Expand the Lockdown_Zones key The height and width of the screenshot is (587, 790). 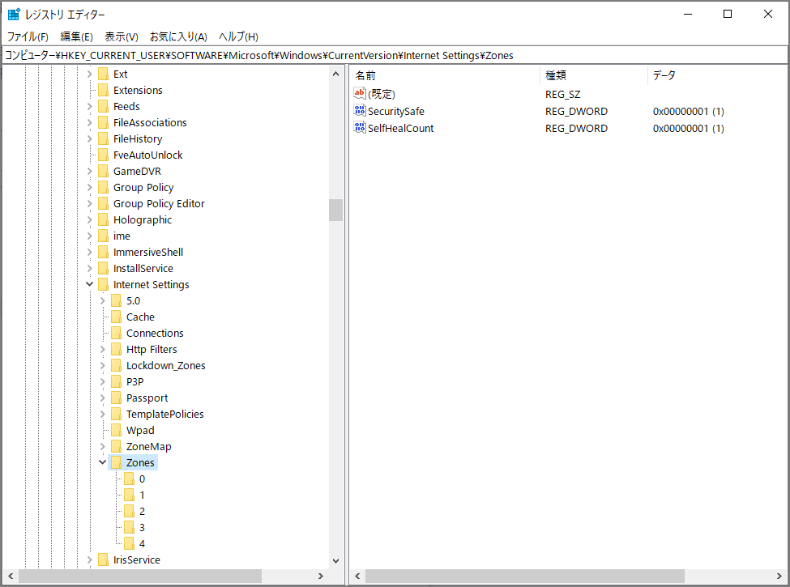coord(103,365)
